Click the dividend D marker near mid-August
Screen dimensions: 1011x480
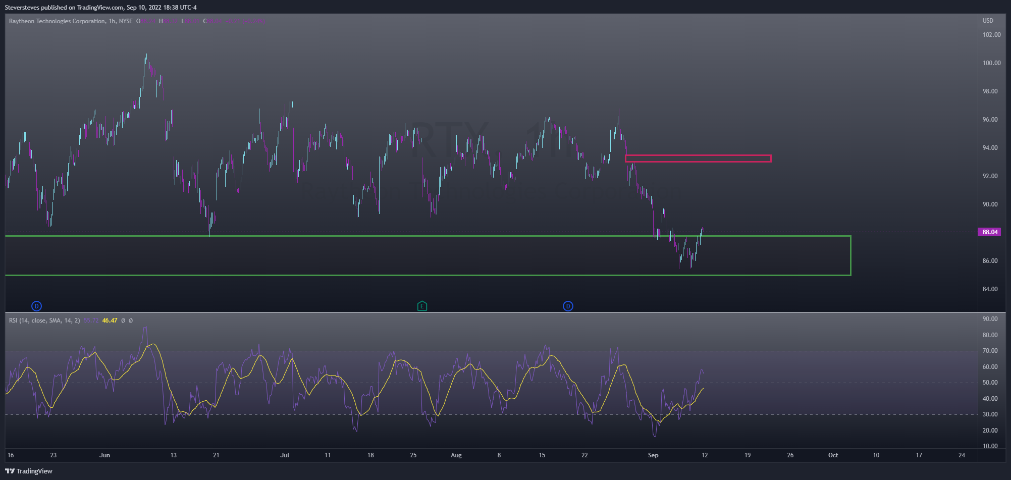(x=568, y=306)
